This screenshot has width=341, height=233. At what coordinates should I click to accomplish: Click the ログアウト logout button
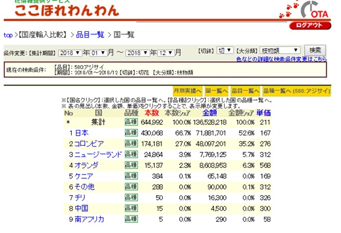pos(310,25)
